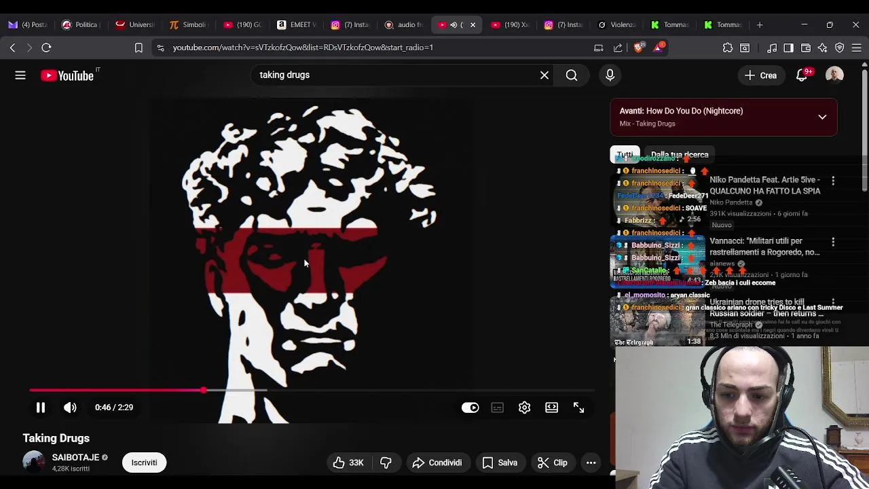The image size is (869, 489).
Task: Open the YouTube guide hamburger menu
Action: click(20, 75)
